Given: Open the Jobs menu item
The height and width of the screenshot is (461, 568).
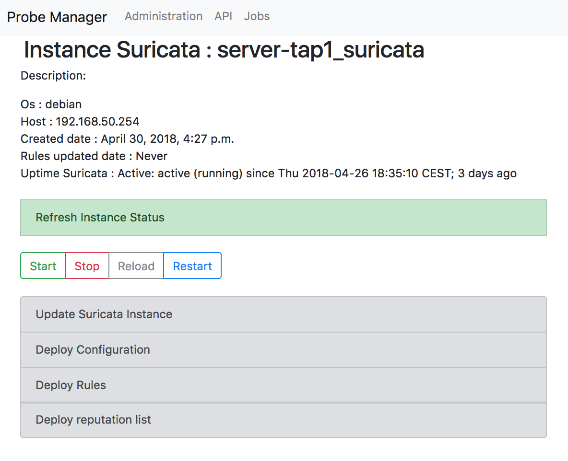Looking at the screenshot, I should tap(257, 16).
